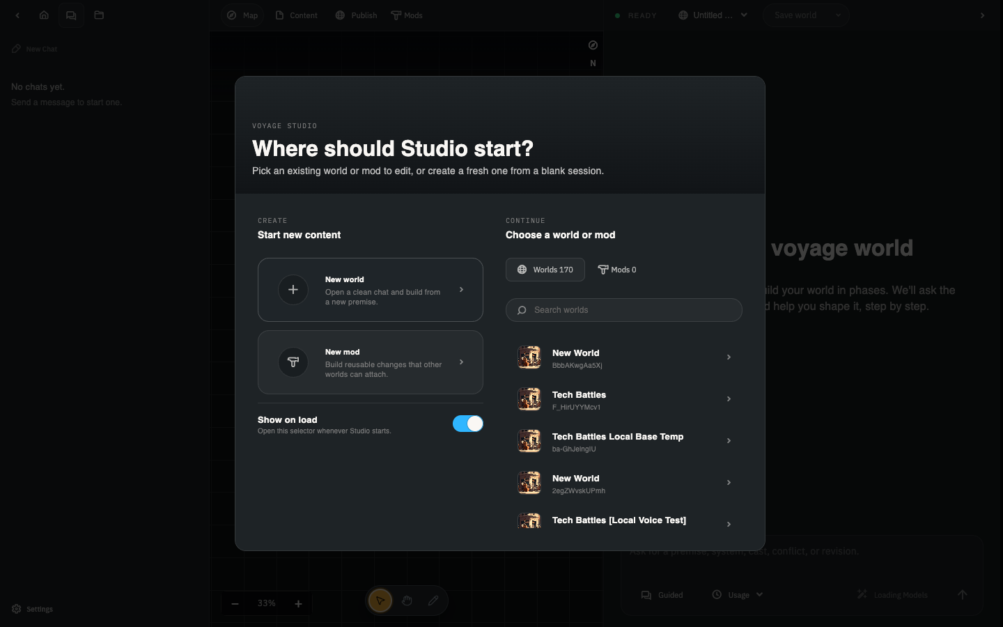Image resolution: width=1003 pixels, height=627 pixels.
Task: Click the plus icon for New world
Action: click(293, 290)
